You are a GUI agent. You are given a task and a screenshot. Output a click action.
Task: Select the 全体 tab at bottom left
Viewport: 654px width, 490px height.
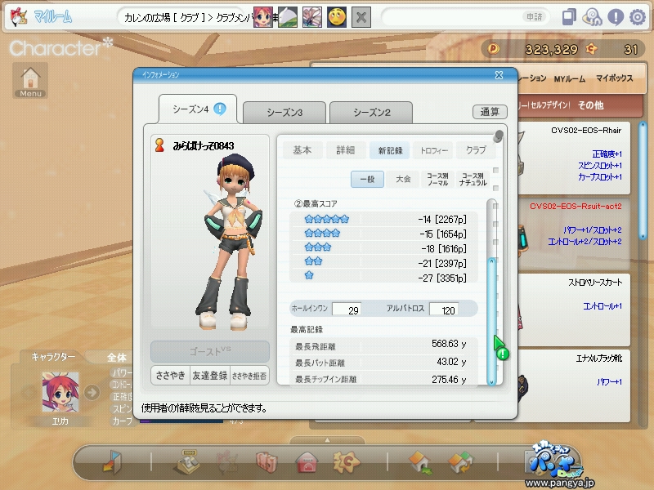point(117,358)
